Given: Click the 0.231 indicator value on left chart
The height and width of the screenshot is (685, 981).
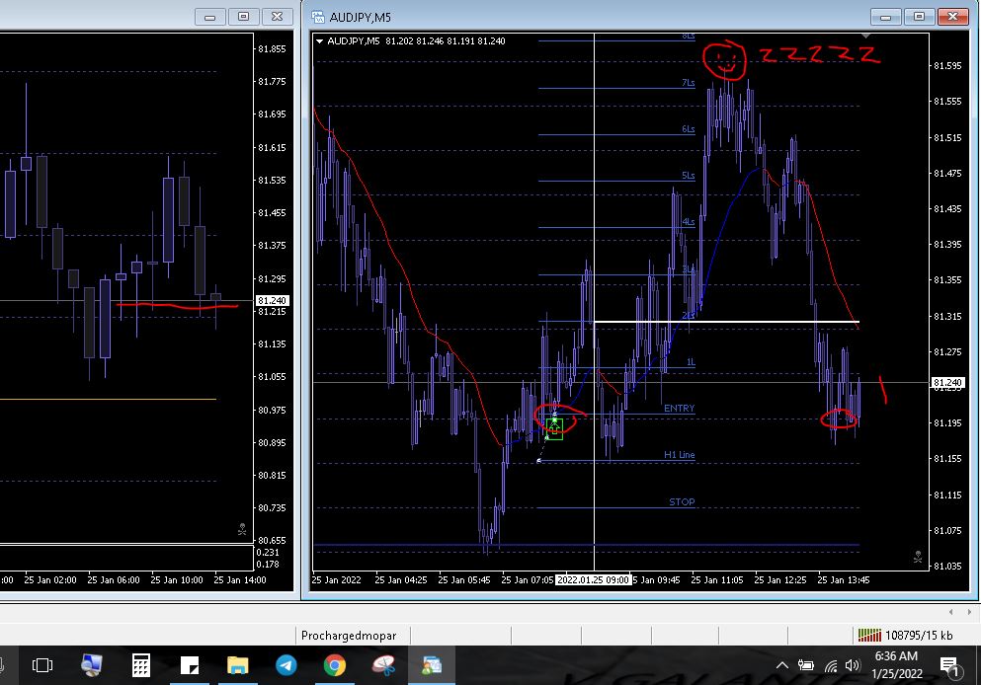Looking at the screenshot, I should point(268,553).
